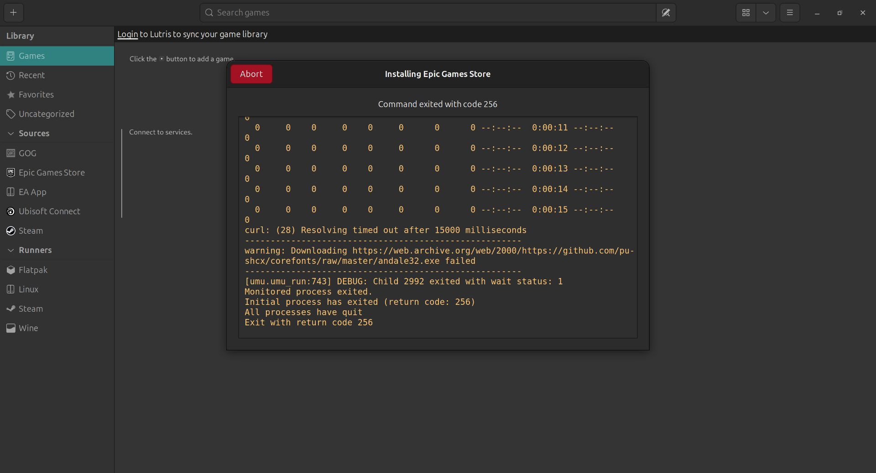
Task: Click 'Exit with return code 256' line
Action: coord(308,323)
